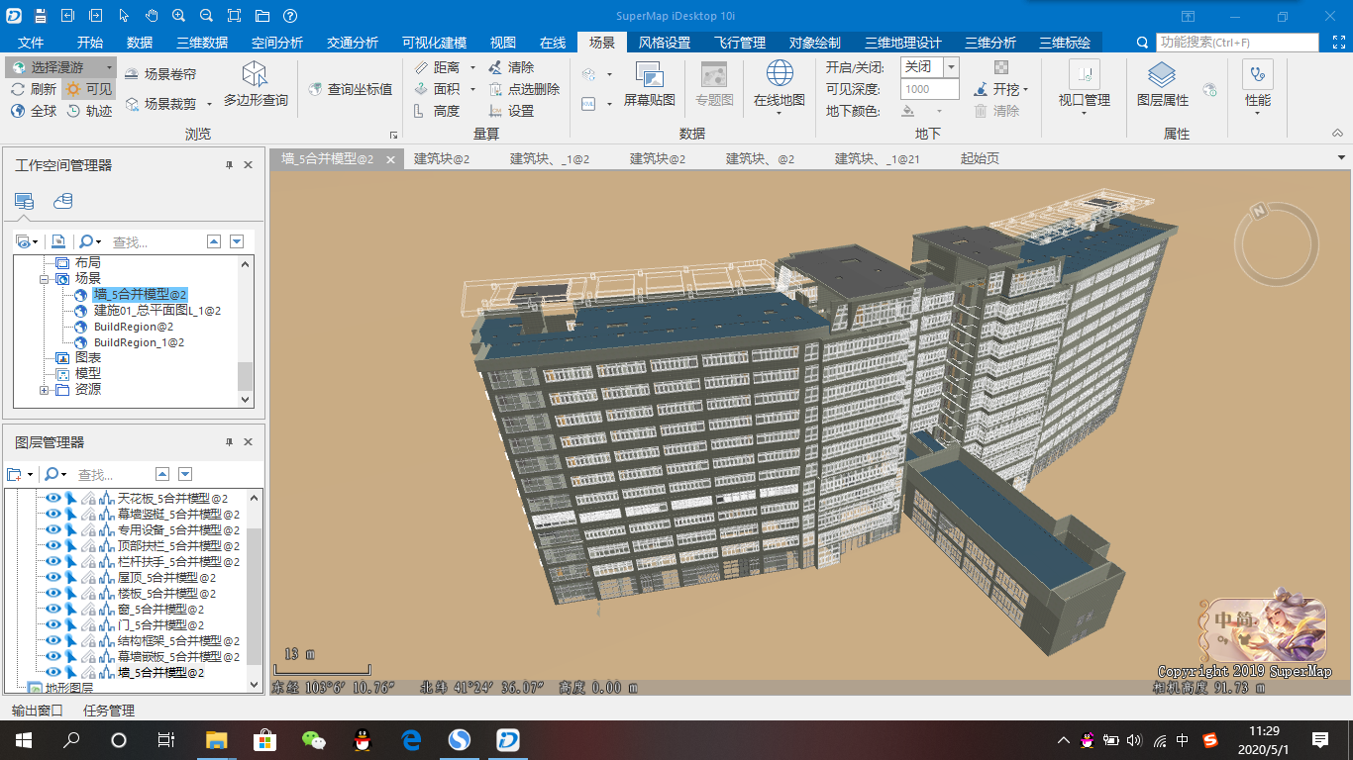Select BuildRegion@2 scene in workspace tree
Viewport: 1353px width, 760px height.
point(134,327)
